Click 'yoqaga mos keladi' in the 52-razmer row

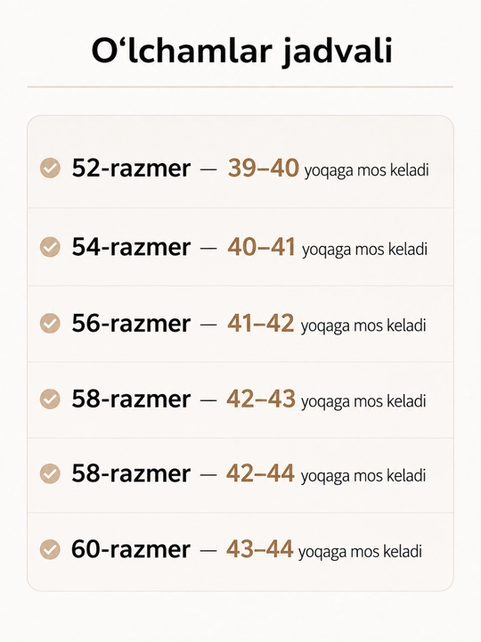click(366, 170)
